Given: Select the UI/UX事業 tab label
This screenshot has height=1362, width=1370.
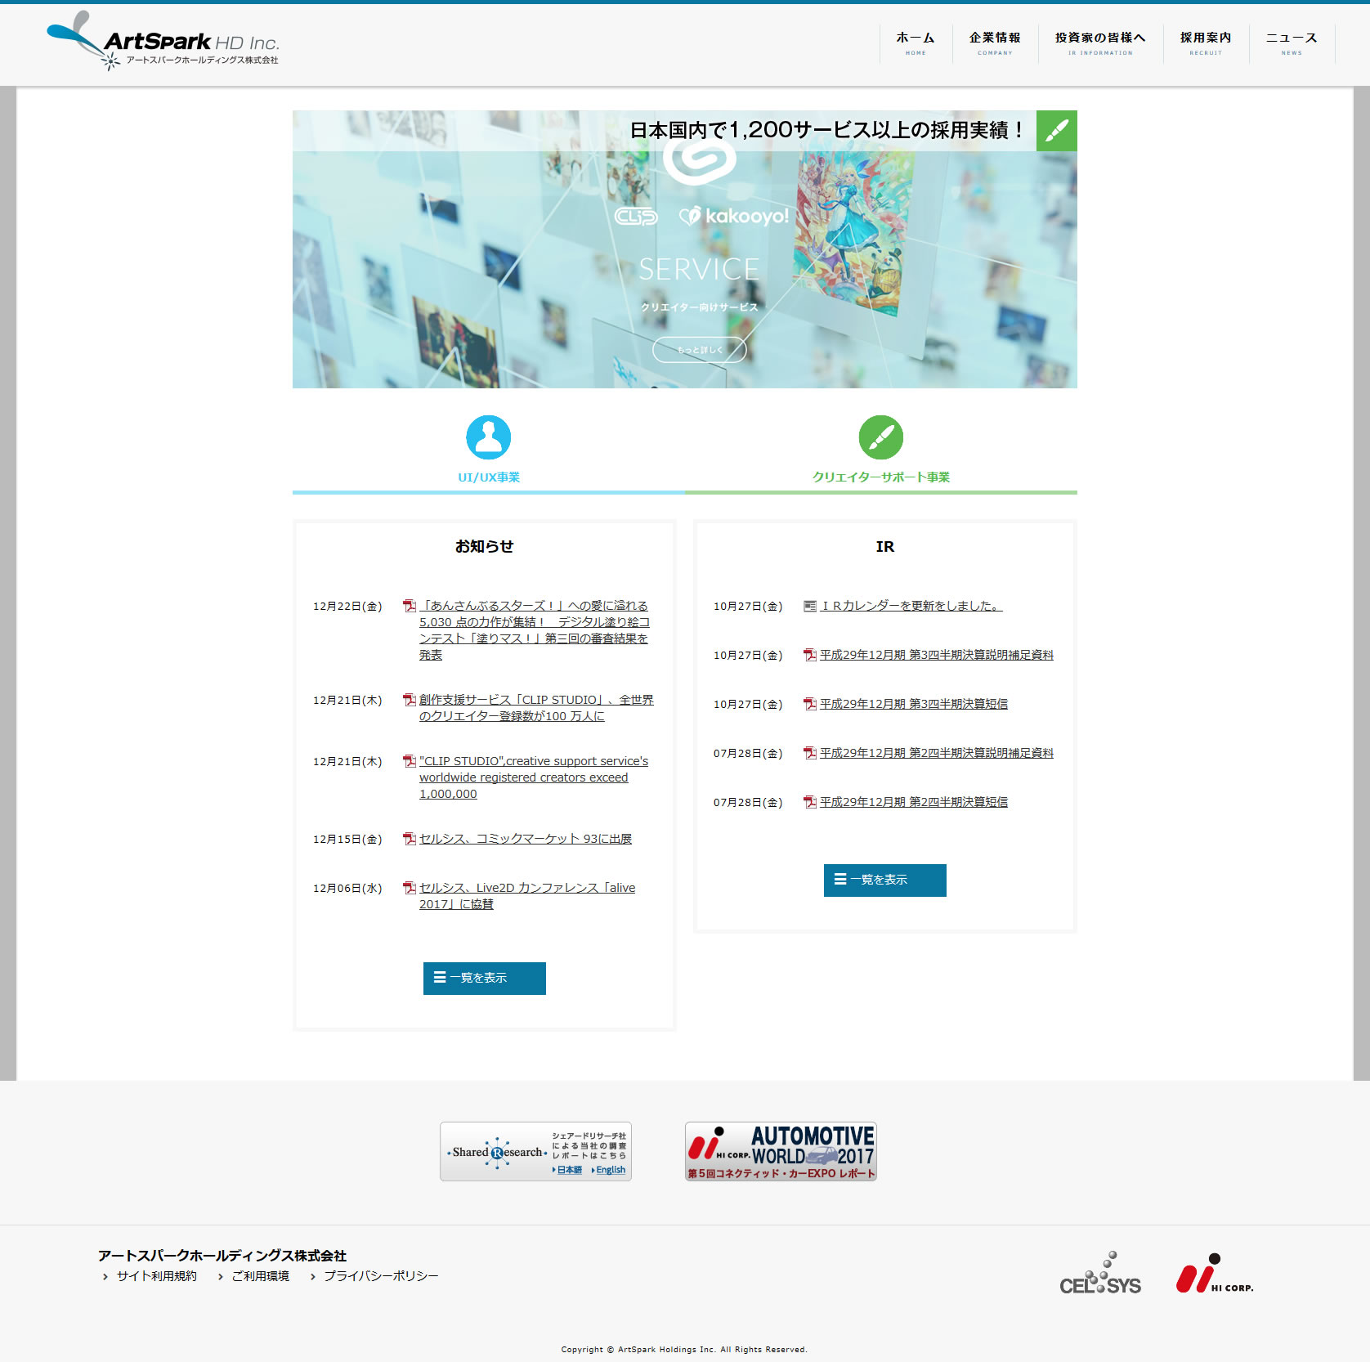Looking at the screenshot, I should pyautogui.click(x=489, y=477).
